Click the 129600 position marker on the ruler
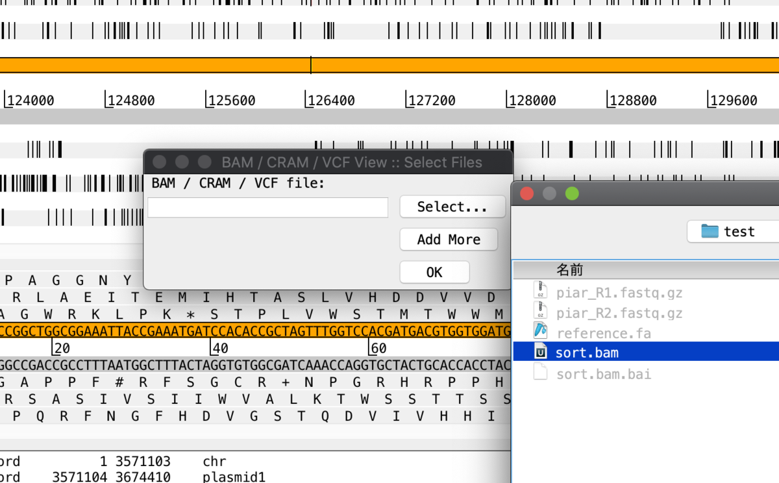 coord(733,101)
